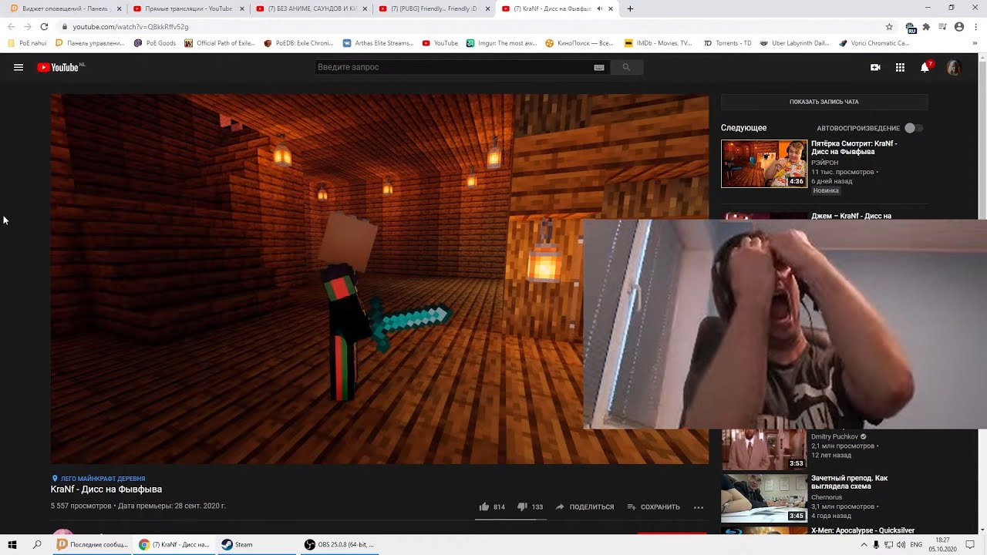This screenshot has width=987, height=555.
Task: Open the Windows action center
Action: 970,544
